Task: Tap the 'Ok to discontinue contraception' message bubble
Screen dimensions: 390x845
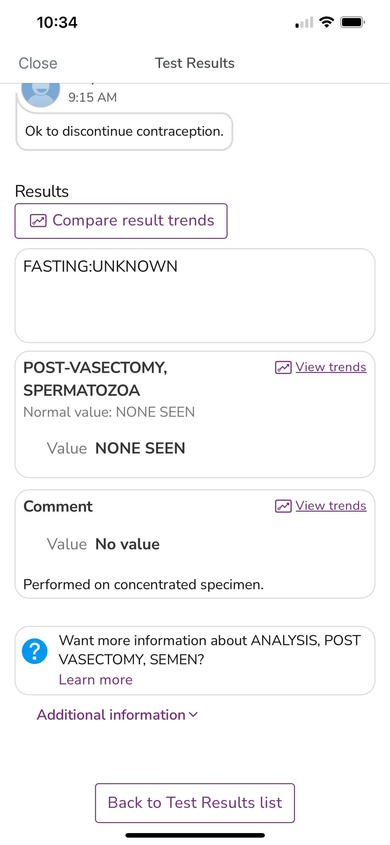Action: [124, 132]
